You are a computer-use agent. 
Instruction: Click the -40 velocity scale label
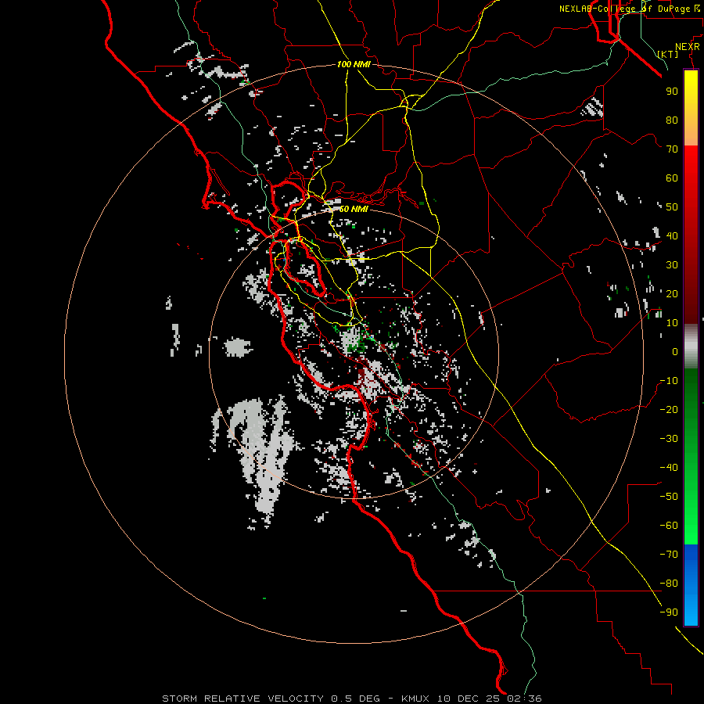click(x=669, y=468)
